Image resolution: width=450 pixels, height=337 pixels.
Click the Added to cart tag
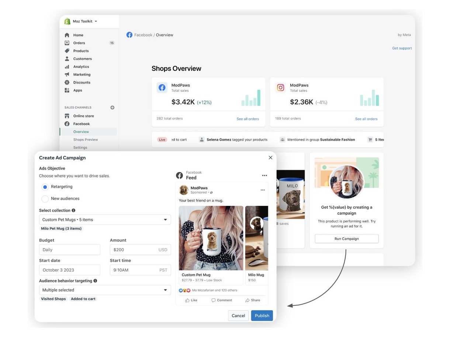pyautogui.click(x=83, y=299)
